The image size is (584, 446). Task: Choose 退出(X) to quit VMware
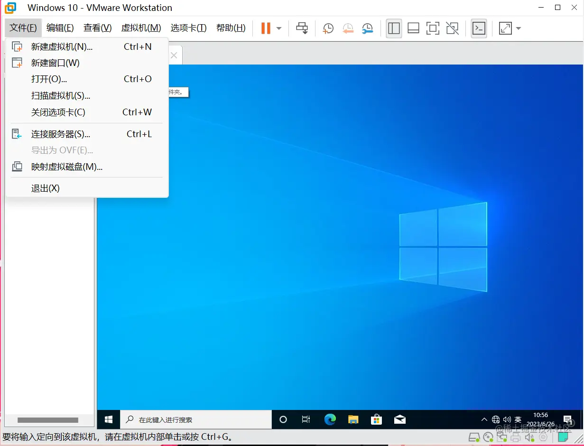pos(87,188)
